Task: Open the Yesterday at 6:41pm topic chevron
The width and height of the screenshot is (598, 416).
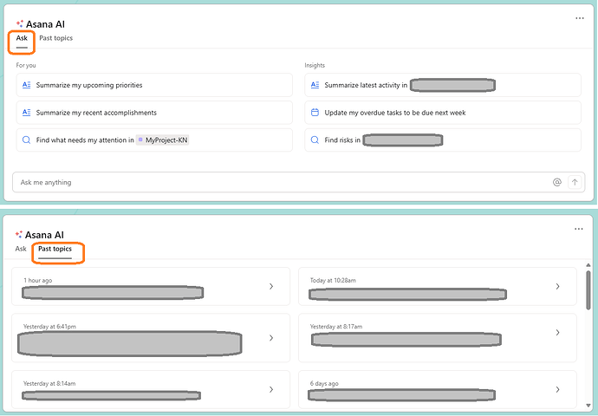Action: tap(271, 338)
